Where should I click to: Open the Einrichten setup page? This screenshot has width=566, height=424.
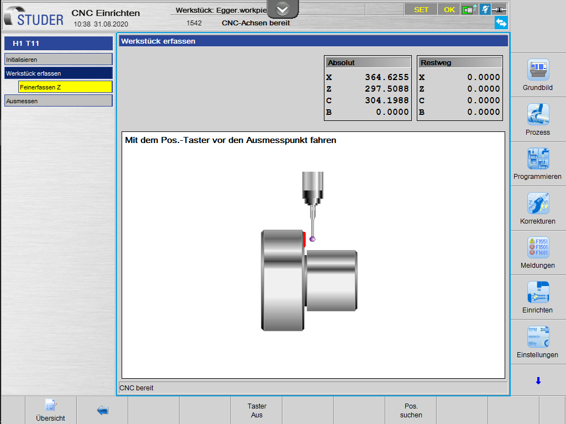pyautogui.click(x=538, y=298)
